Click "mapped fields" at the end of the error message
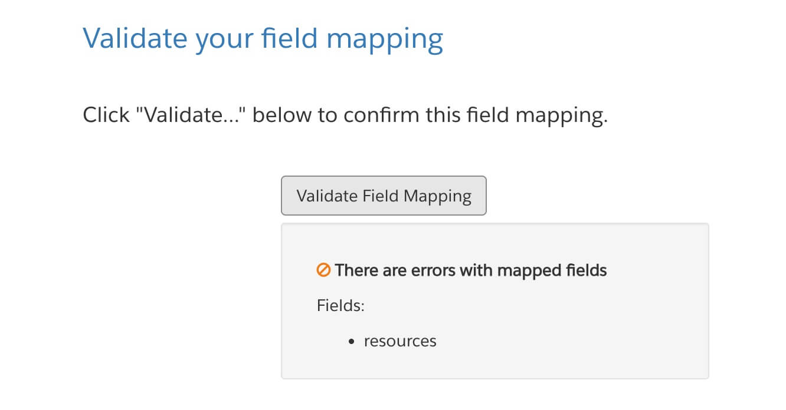Viewport: 786px width, 410px height. [x=552, y=270]
